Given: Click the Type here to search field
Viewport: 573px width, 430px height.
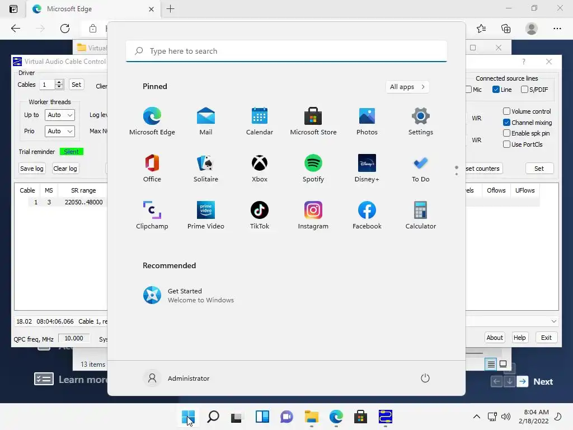Looking at the screenshot, I should point(286,51).
